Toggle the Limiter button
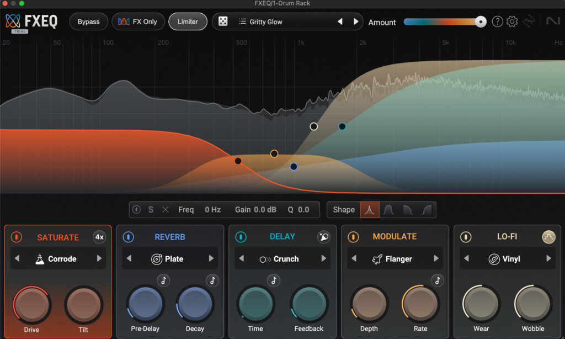The image size is (565, 339). [x=188, y=22]
